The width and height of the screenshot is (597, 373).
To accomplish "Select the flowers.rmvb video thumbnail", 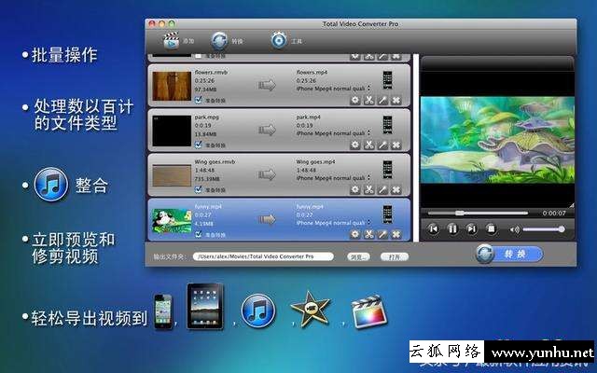I will [172, 86].
